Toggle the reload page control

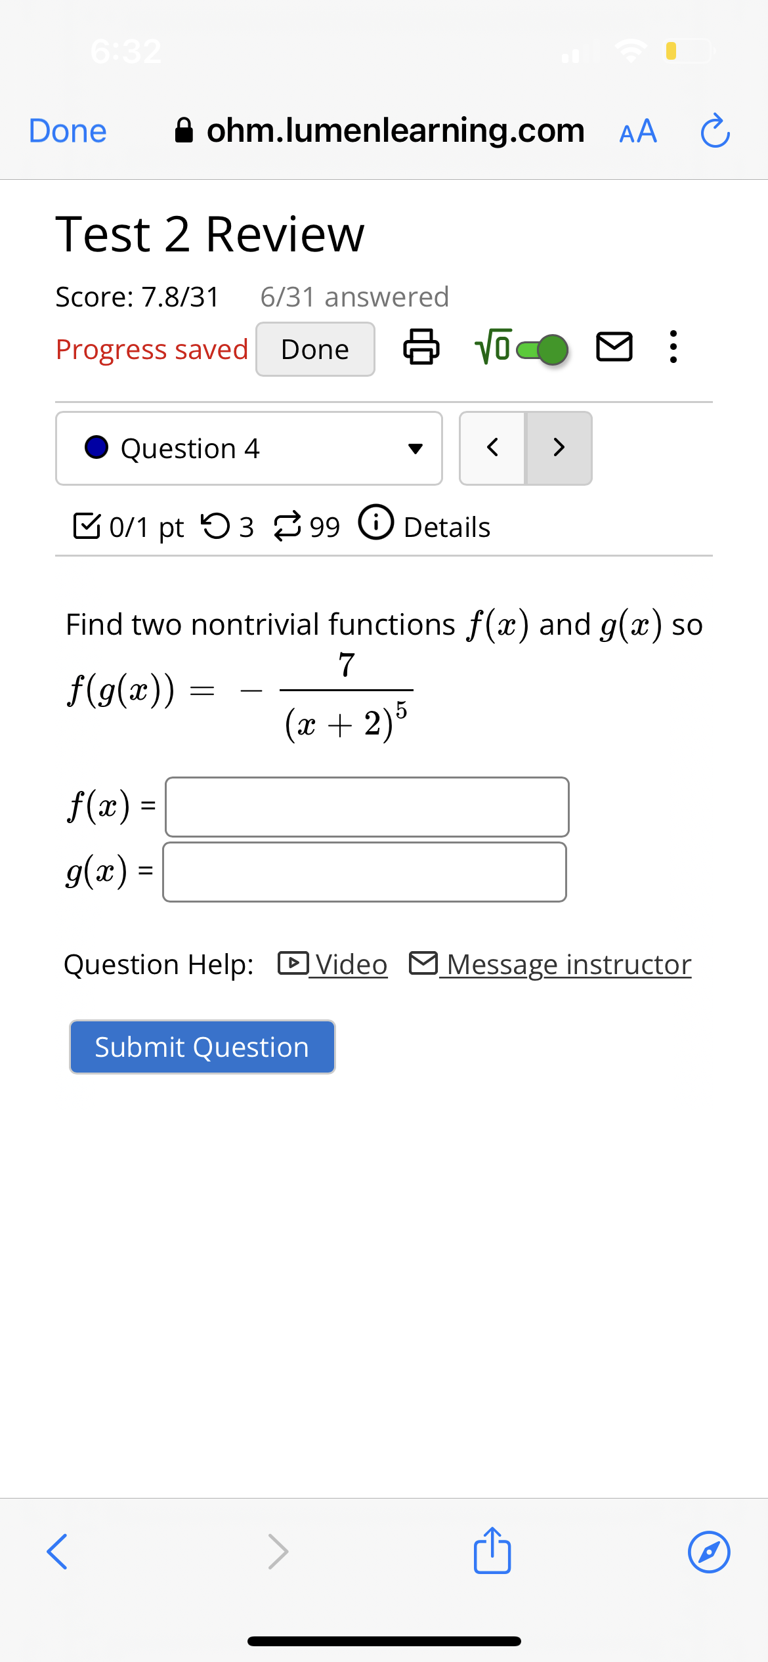715,130
